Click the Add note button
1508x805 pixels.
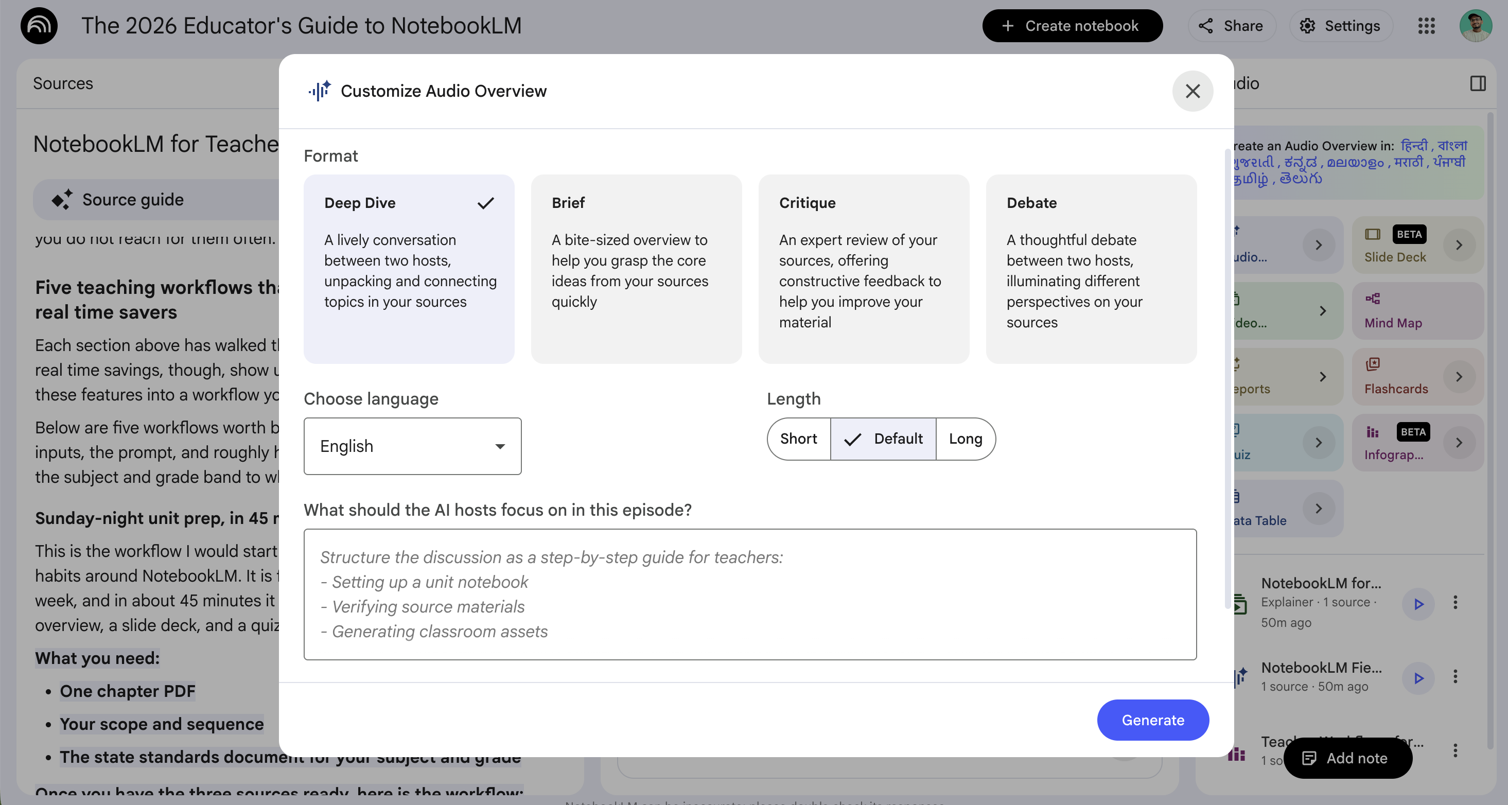pyautogui.click(x=1347, y=758)
